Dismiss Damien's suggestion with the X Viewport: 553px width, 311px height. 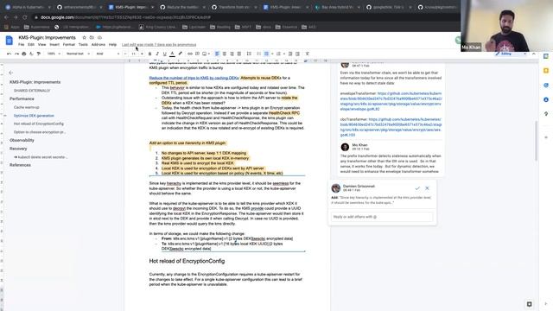click(x=427, y=188)
